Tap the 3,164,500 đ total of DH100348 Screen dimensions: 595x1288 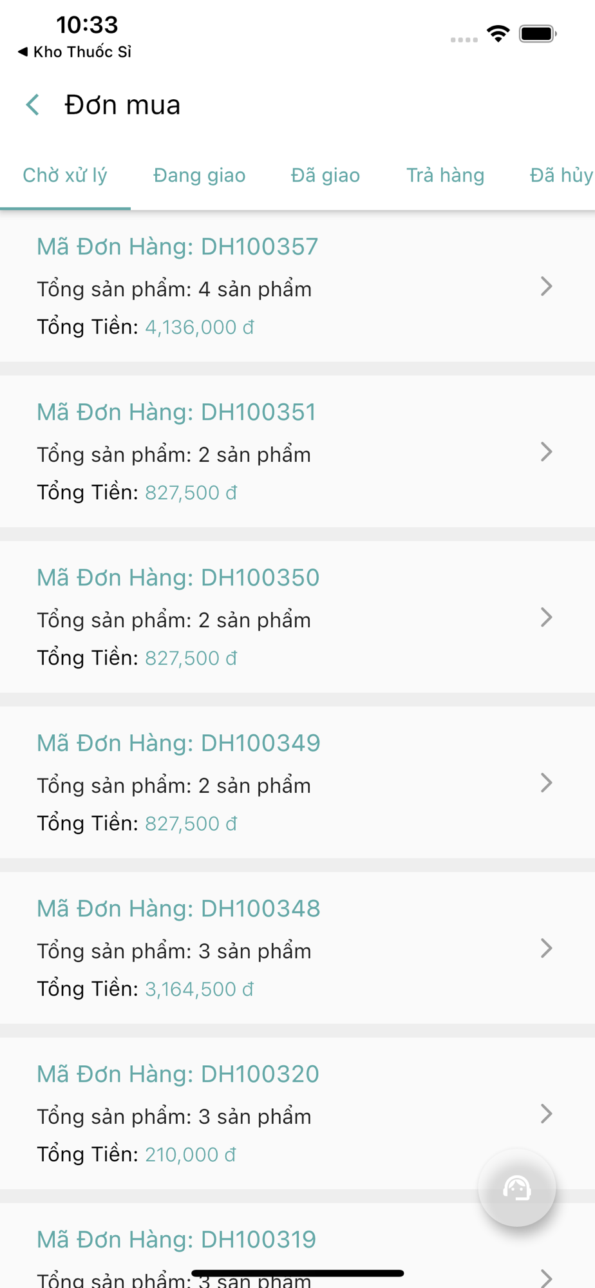199,989
